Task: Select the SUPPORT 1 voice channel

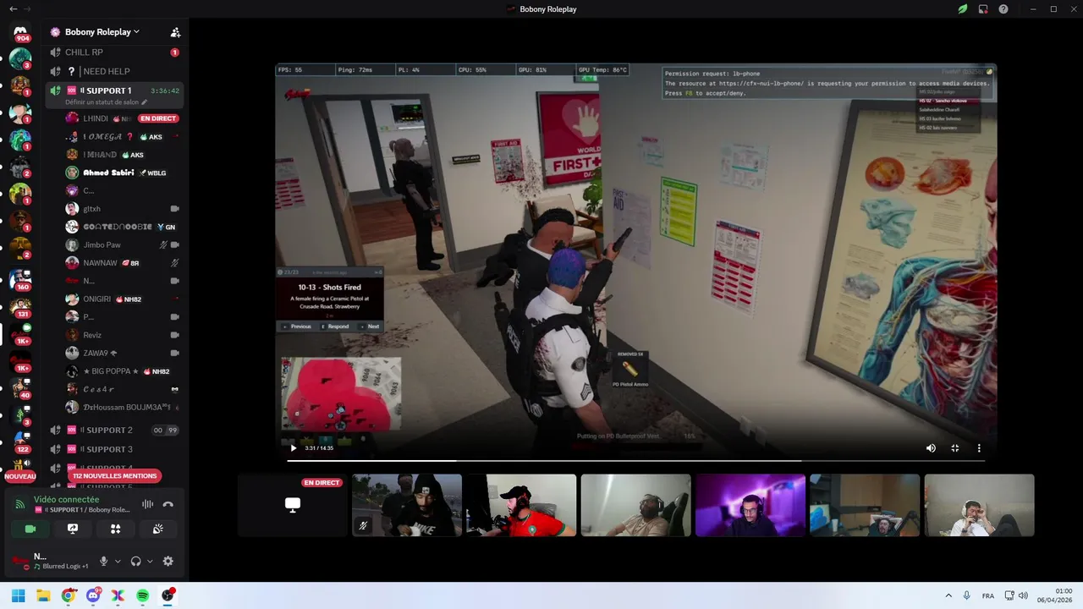Action: tap(114, 91)
